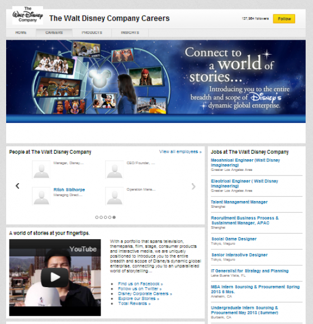Click the Operation Manager profile avatar
This screenshot has width=313, height=324.
click(x=115, y=196)
